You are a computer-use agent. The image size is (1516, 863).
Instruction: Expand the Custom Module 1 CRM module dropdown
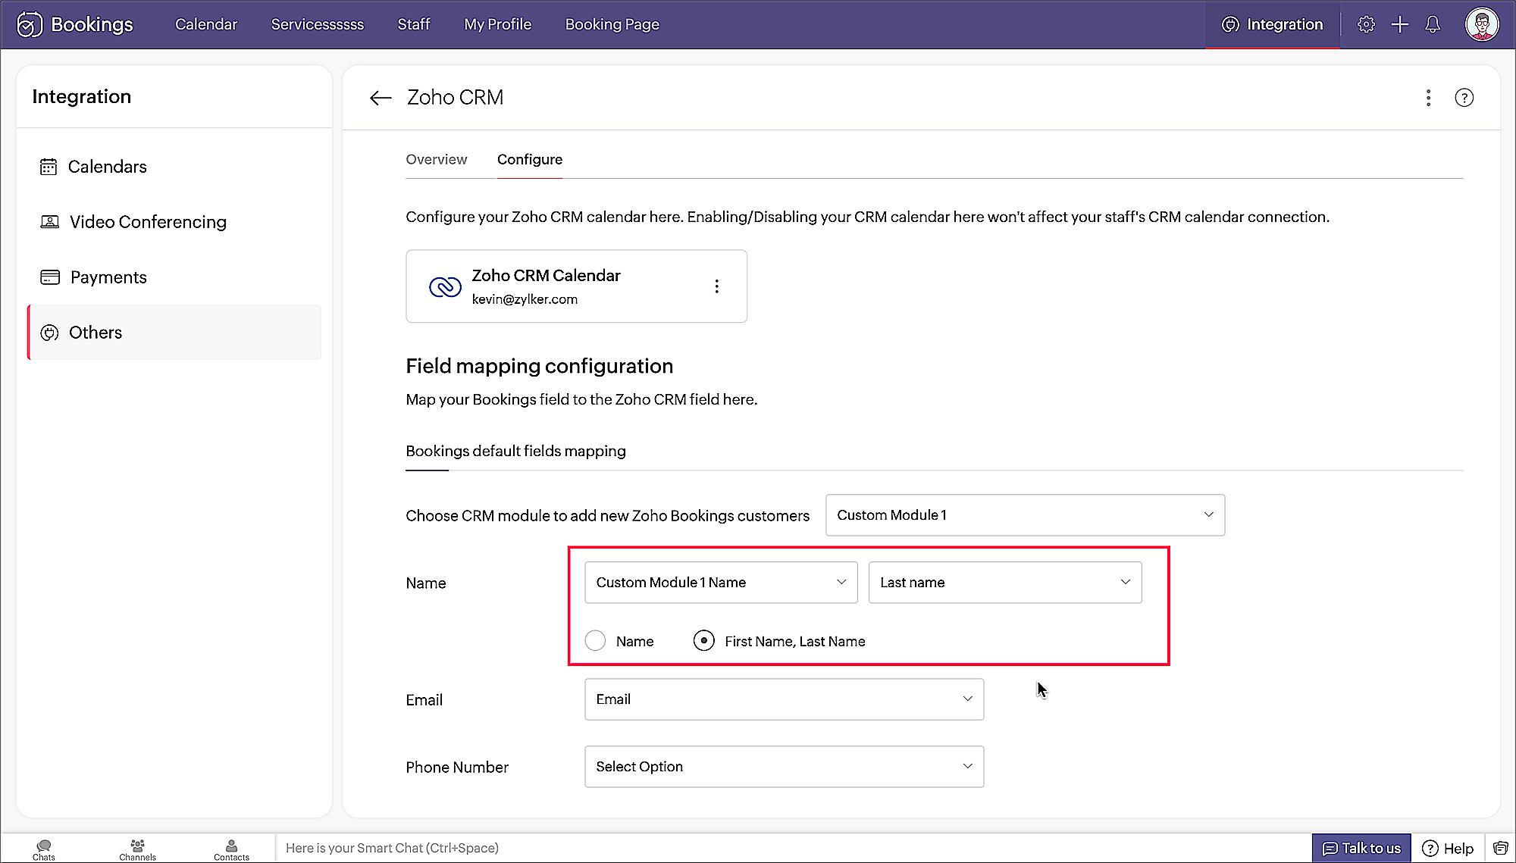pyautogui.click(x=1025, y=515)
